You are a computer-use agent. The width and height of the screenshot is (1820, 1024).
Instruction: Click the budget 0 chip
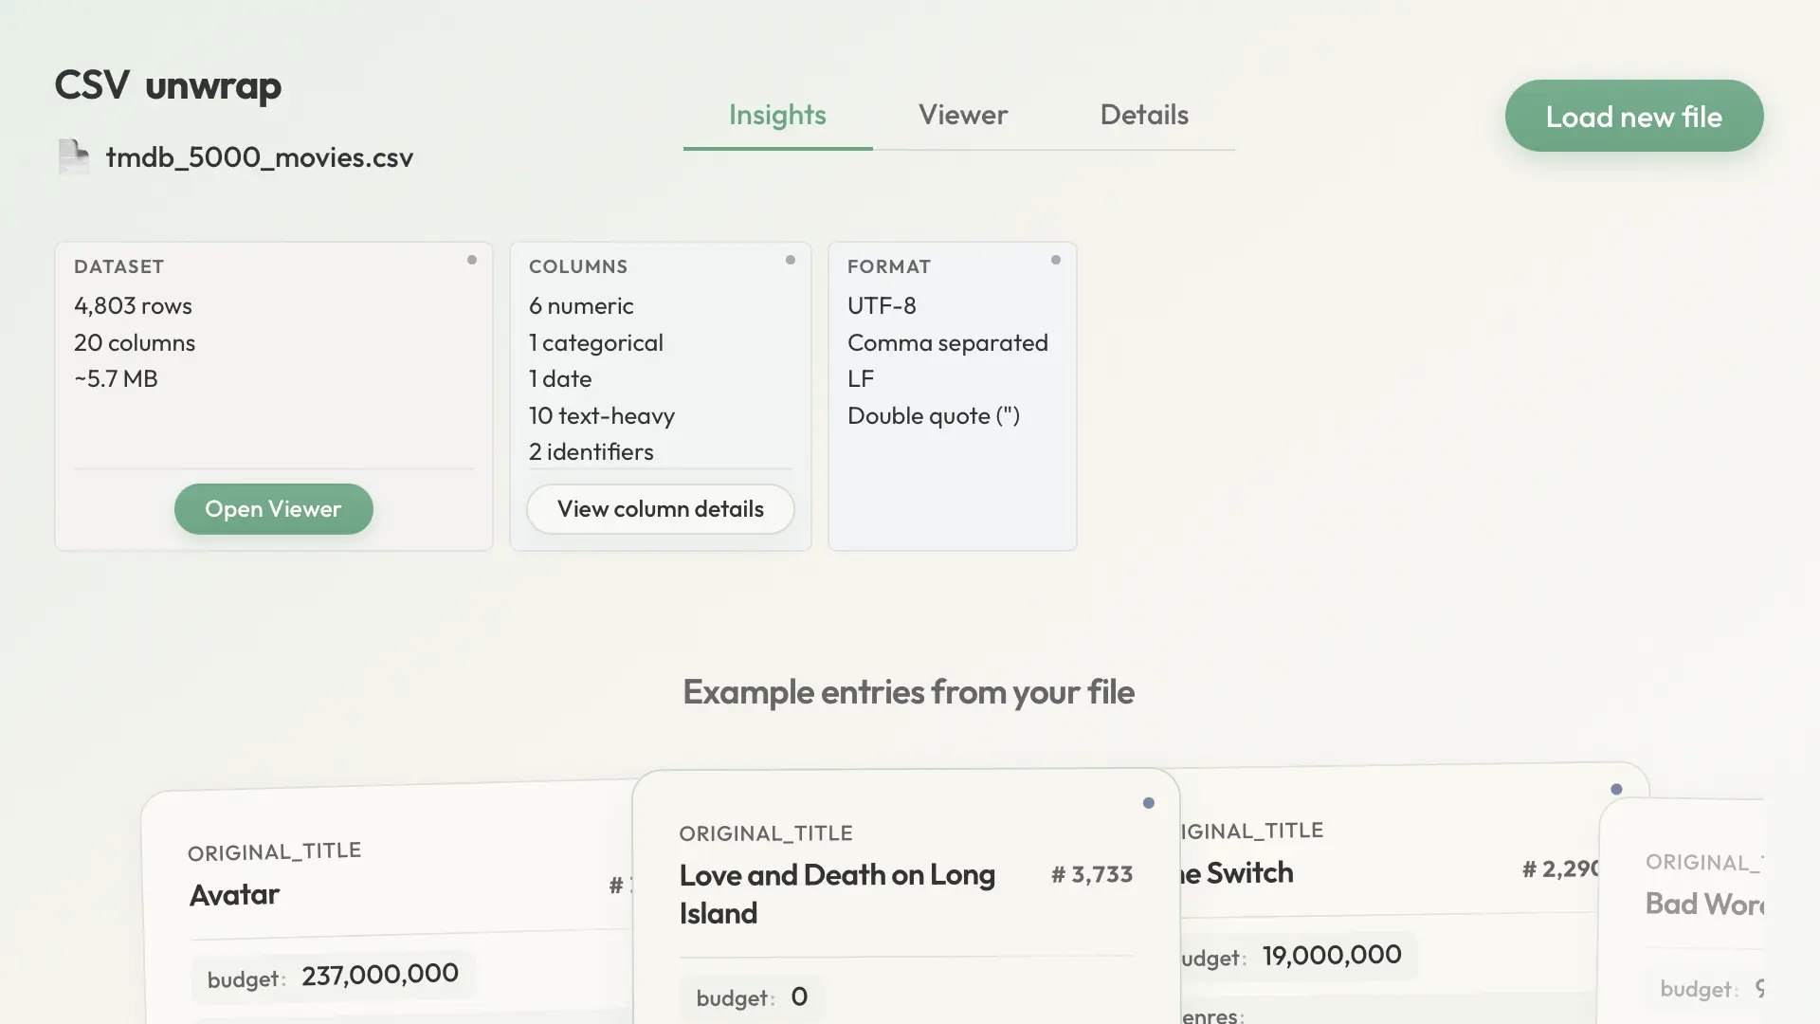pos(752,997)
